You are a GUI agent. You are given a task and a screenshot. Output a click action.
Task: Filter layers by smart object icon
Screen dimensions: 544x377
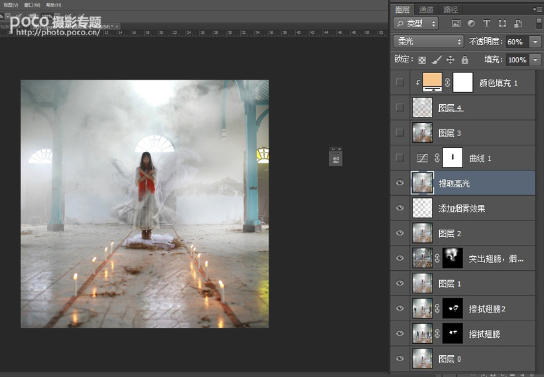[517, 23]
